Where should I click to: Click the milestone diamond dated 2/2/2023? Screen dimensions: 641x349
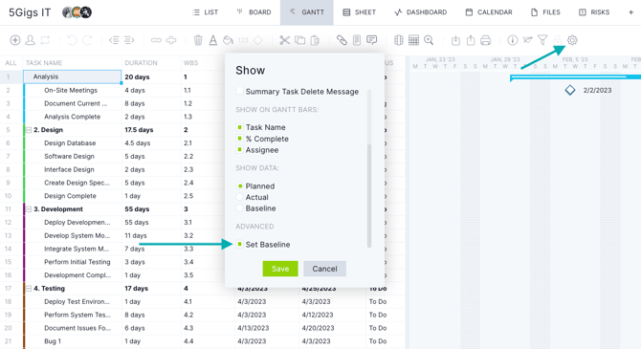click(x=570, y=90)
